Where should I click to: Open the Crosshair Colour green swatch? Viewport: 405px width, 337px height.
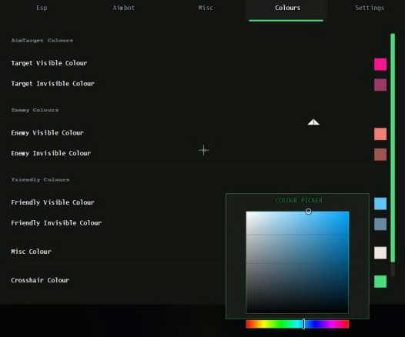click(x=380, y=282)
